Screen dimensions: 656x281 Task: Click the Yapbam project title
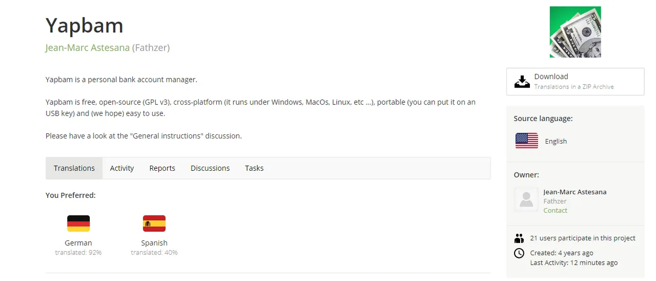click(x=85, y=25)
